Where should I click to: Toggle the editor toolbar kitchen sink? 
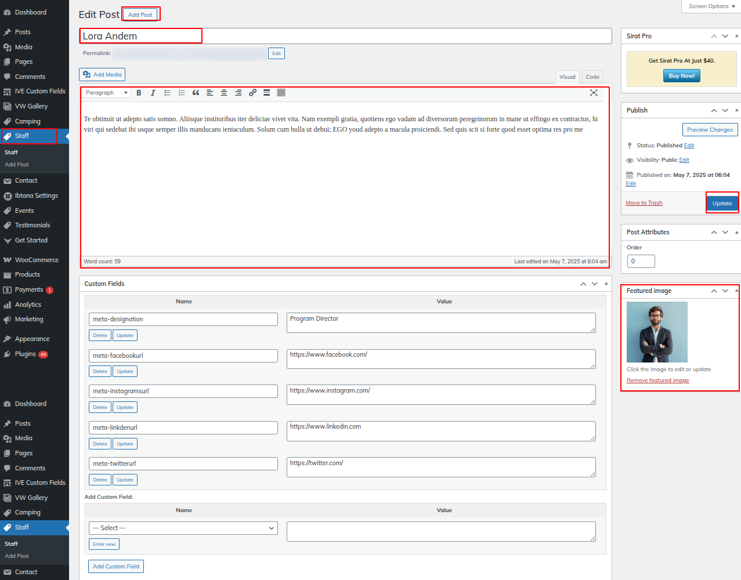pyautogui.click(x=281, y=93)
